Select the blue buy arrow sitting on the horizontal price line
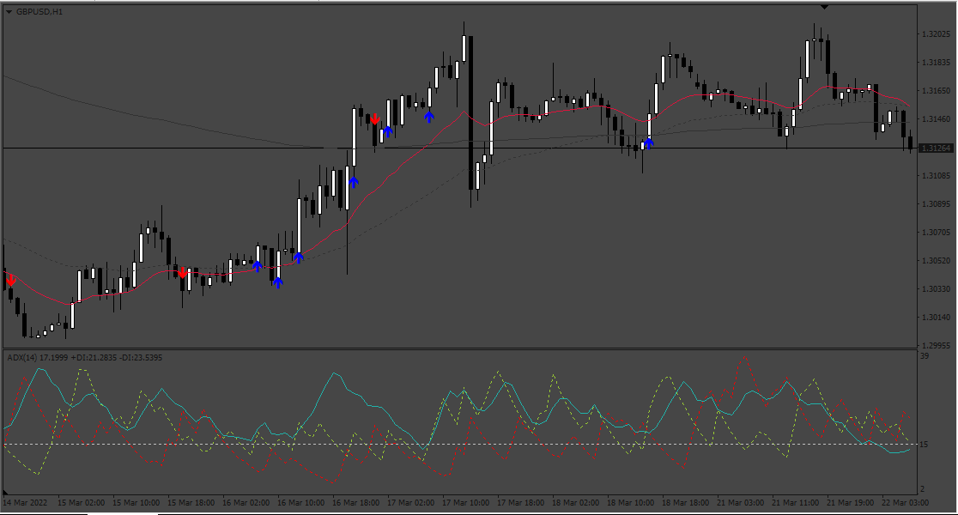Viewport: 958px width, 515px height. (648, 143)
